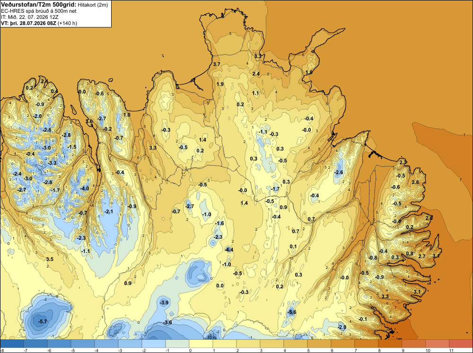Select the -3.9 temperature label
473x353 pixels.
click(164, 303)
